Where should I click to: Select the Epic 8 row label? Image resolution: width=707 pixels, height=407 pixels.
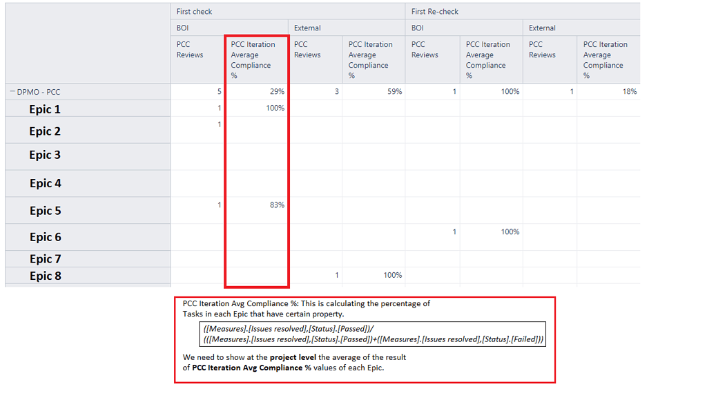pos(45,275)
